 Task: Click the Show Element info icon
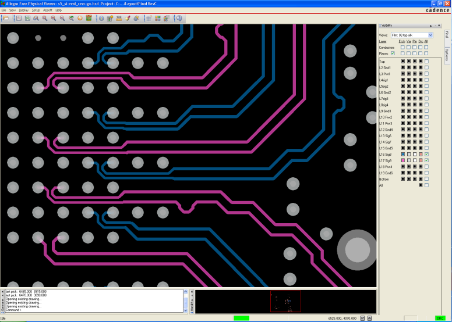(x=101, y=18)
